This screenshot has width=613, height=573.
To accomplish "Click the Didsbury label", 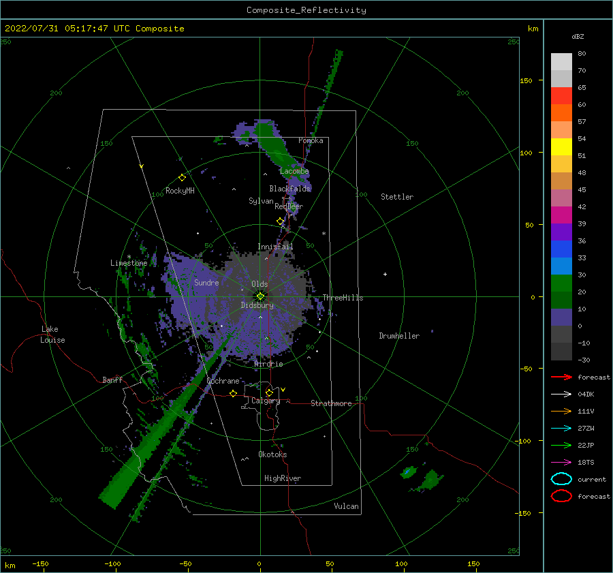I will point(257,305).
